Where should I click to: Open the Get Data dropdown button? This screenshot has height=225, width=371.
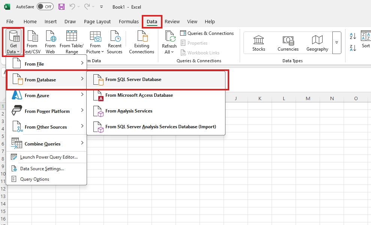[14, 42]
